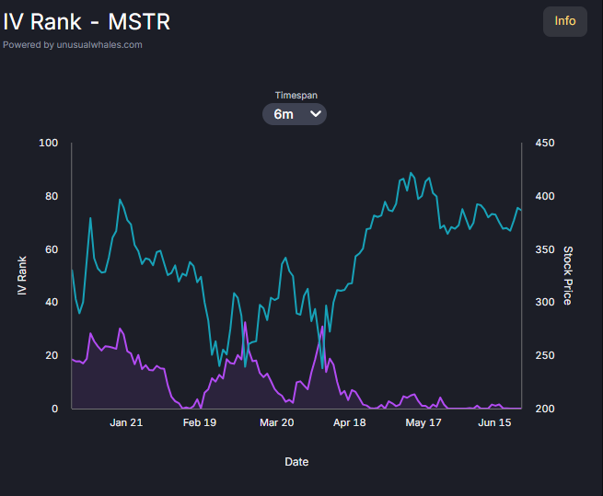Click the dropdown chevron next to 6m
Viewport: 603px width, 496px height.
click(x=316, y=114)
